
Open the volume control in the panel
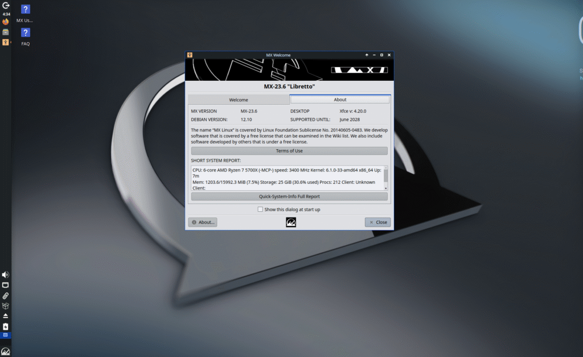pos(6,274)
